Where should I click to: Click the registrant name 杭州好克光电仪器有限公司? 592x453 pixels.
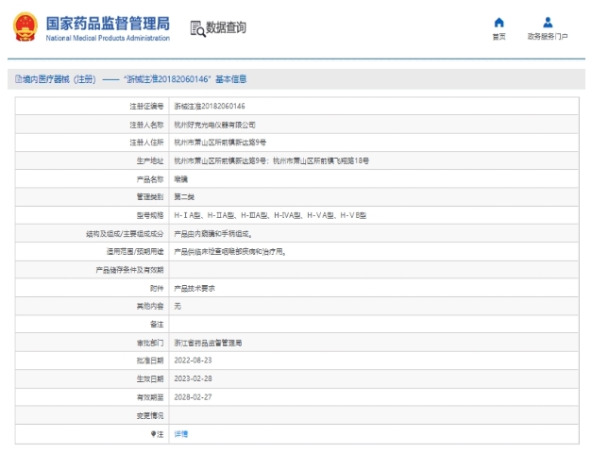[x=214, y=124]
